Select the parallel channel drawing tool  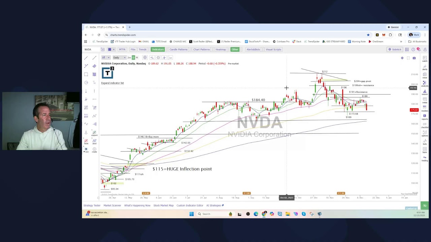[94, 66]
